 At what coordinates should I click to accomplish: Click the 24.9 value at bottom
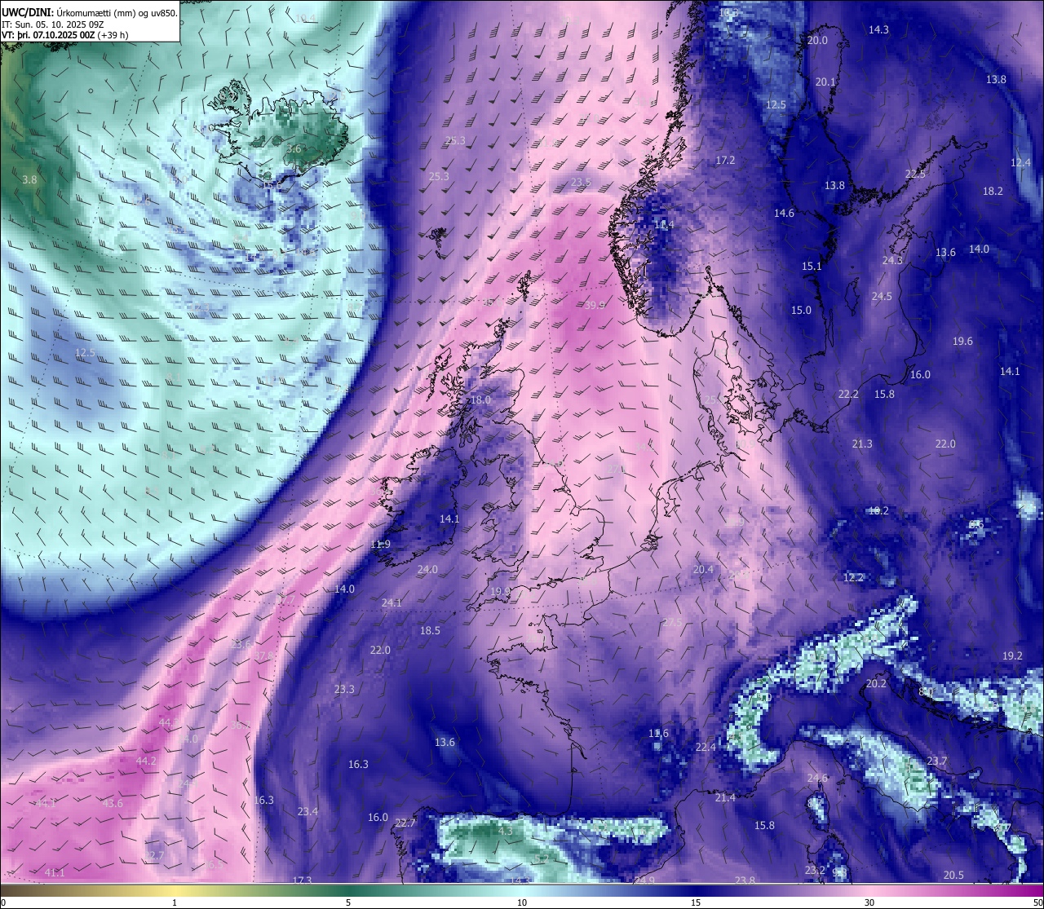(x=644, y=880)
